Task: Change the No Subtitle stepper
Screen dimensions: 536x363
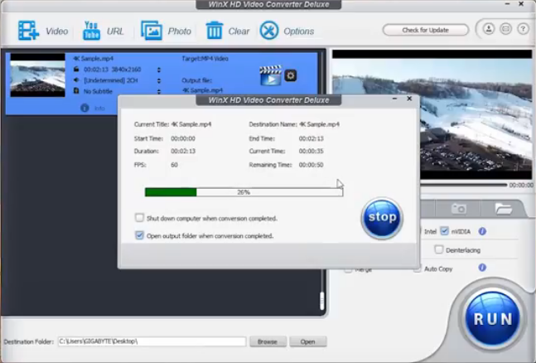Action: (158, 91)
